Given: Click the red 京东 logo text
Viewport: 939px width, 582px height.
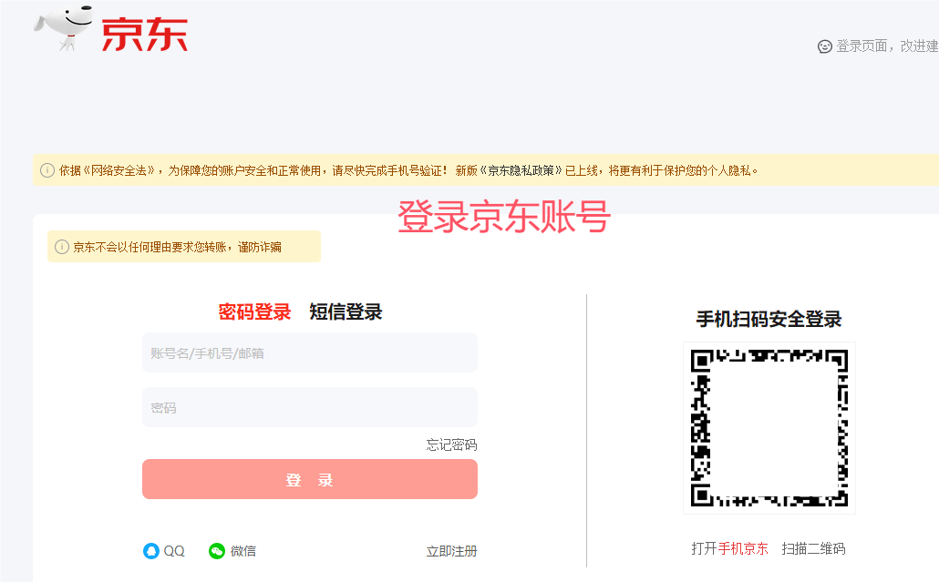Looking at the screenshot, I should [x=144, y=35].
